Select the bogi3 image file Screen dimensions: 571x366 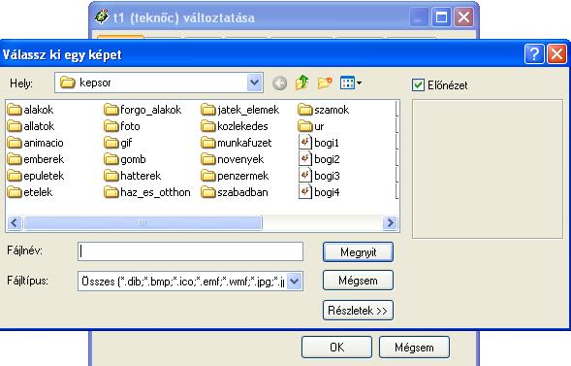click(319, 176)
